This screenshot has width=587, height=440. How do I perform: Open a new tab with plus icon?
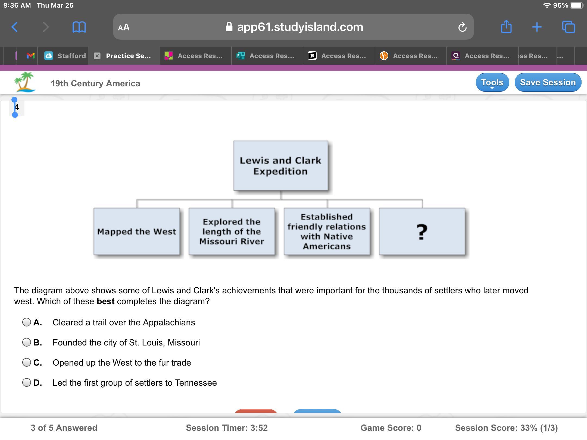click(x=537, y=27)
